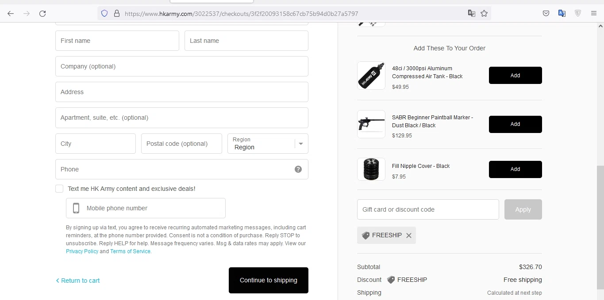
Task: Remove the FREESHIP discount code
Action: [x=409, y=235]
